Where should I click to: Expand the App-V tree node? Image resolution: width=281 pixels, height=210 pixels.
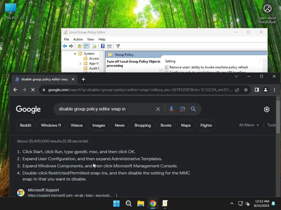(80, 63)
